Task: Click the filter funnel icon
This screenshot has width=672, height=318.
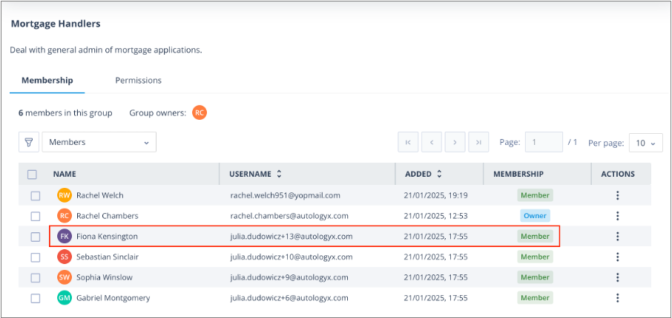Action: 29,142
